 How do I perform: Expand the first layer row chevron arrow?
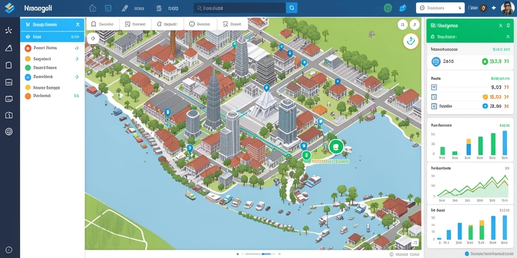(x=77, y=48)
